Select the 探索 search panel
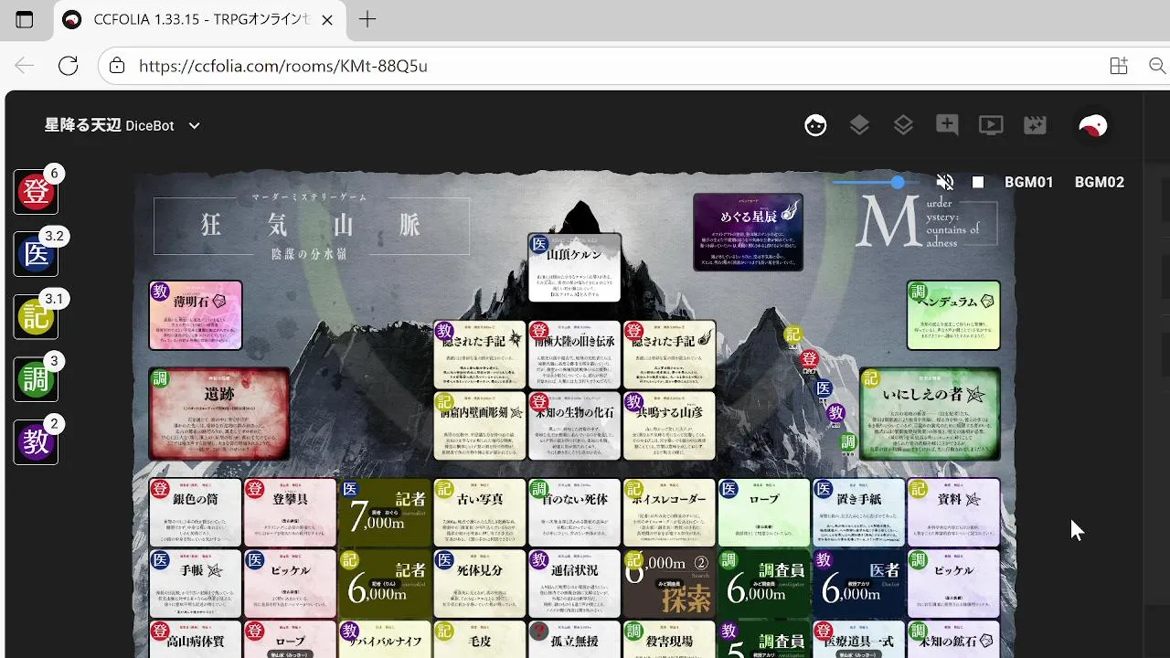This screenshot has height=658, width=1170. pos(669,584)
